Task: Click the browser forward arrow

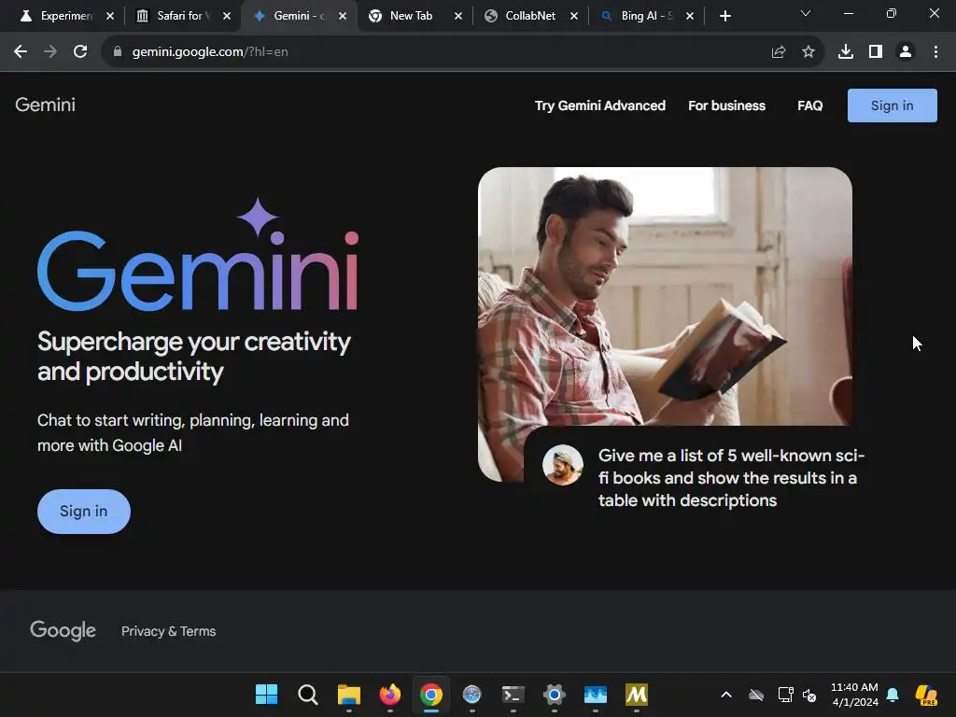Action: (50, 52)
